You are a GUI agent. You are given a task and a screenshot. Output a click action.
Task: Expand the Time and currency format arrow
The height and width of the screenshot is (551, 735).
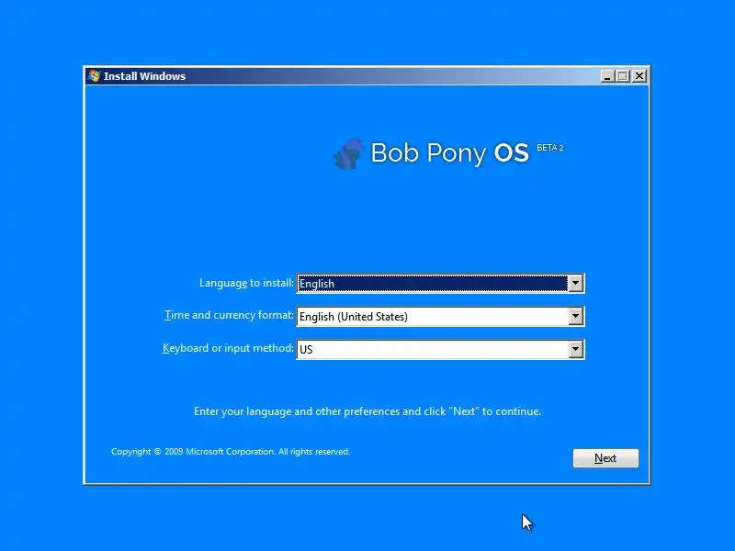point(576,316)
